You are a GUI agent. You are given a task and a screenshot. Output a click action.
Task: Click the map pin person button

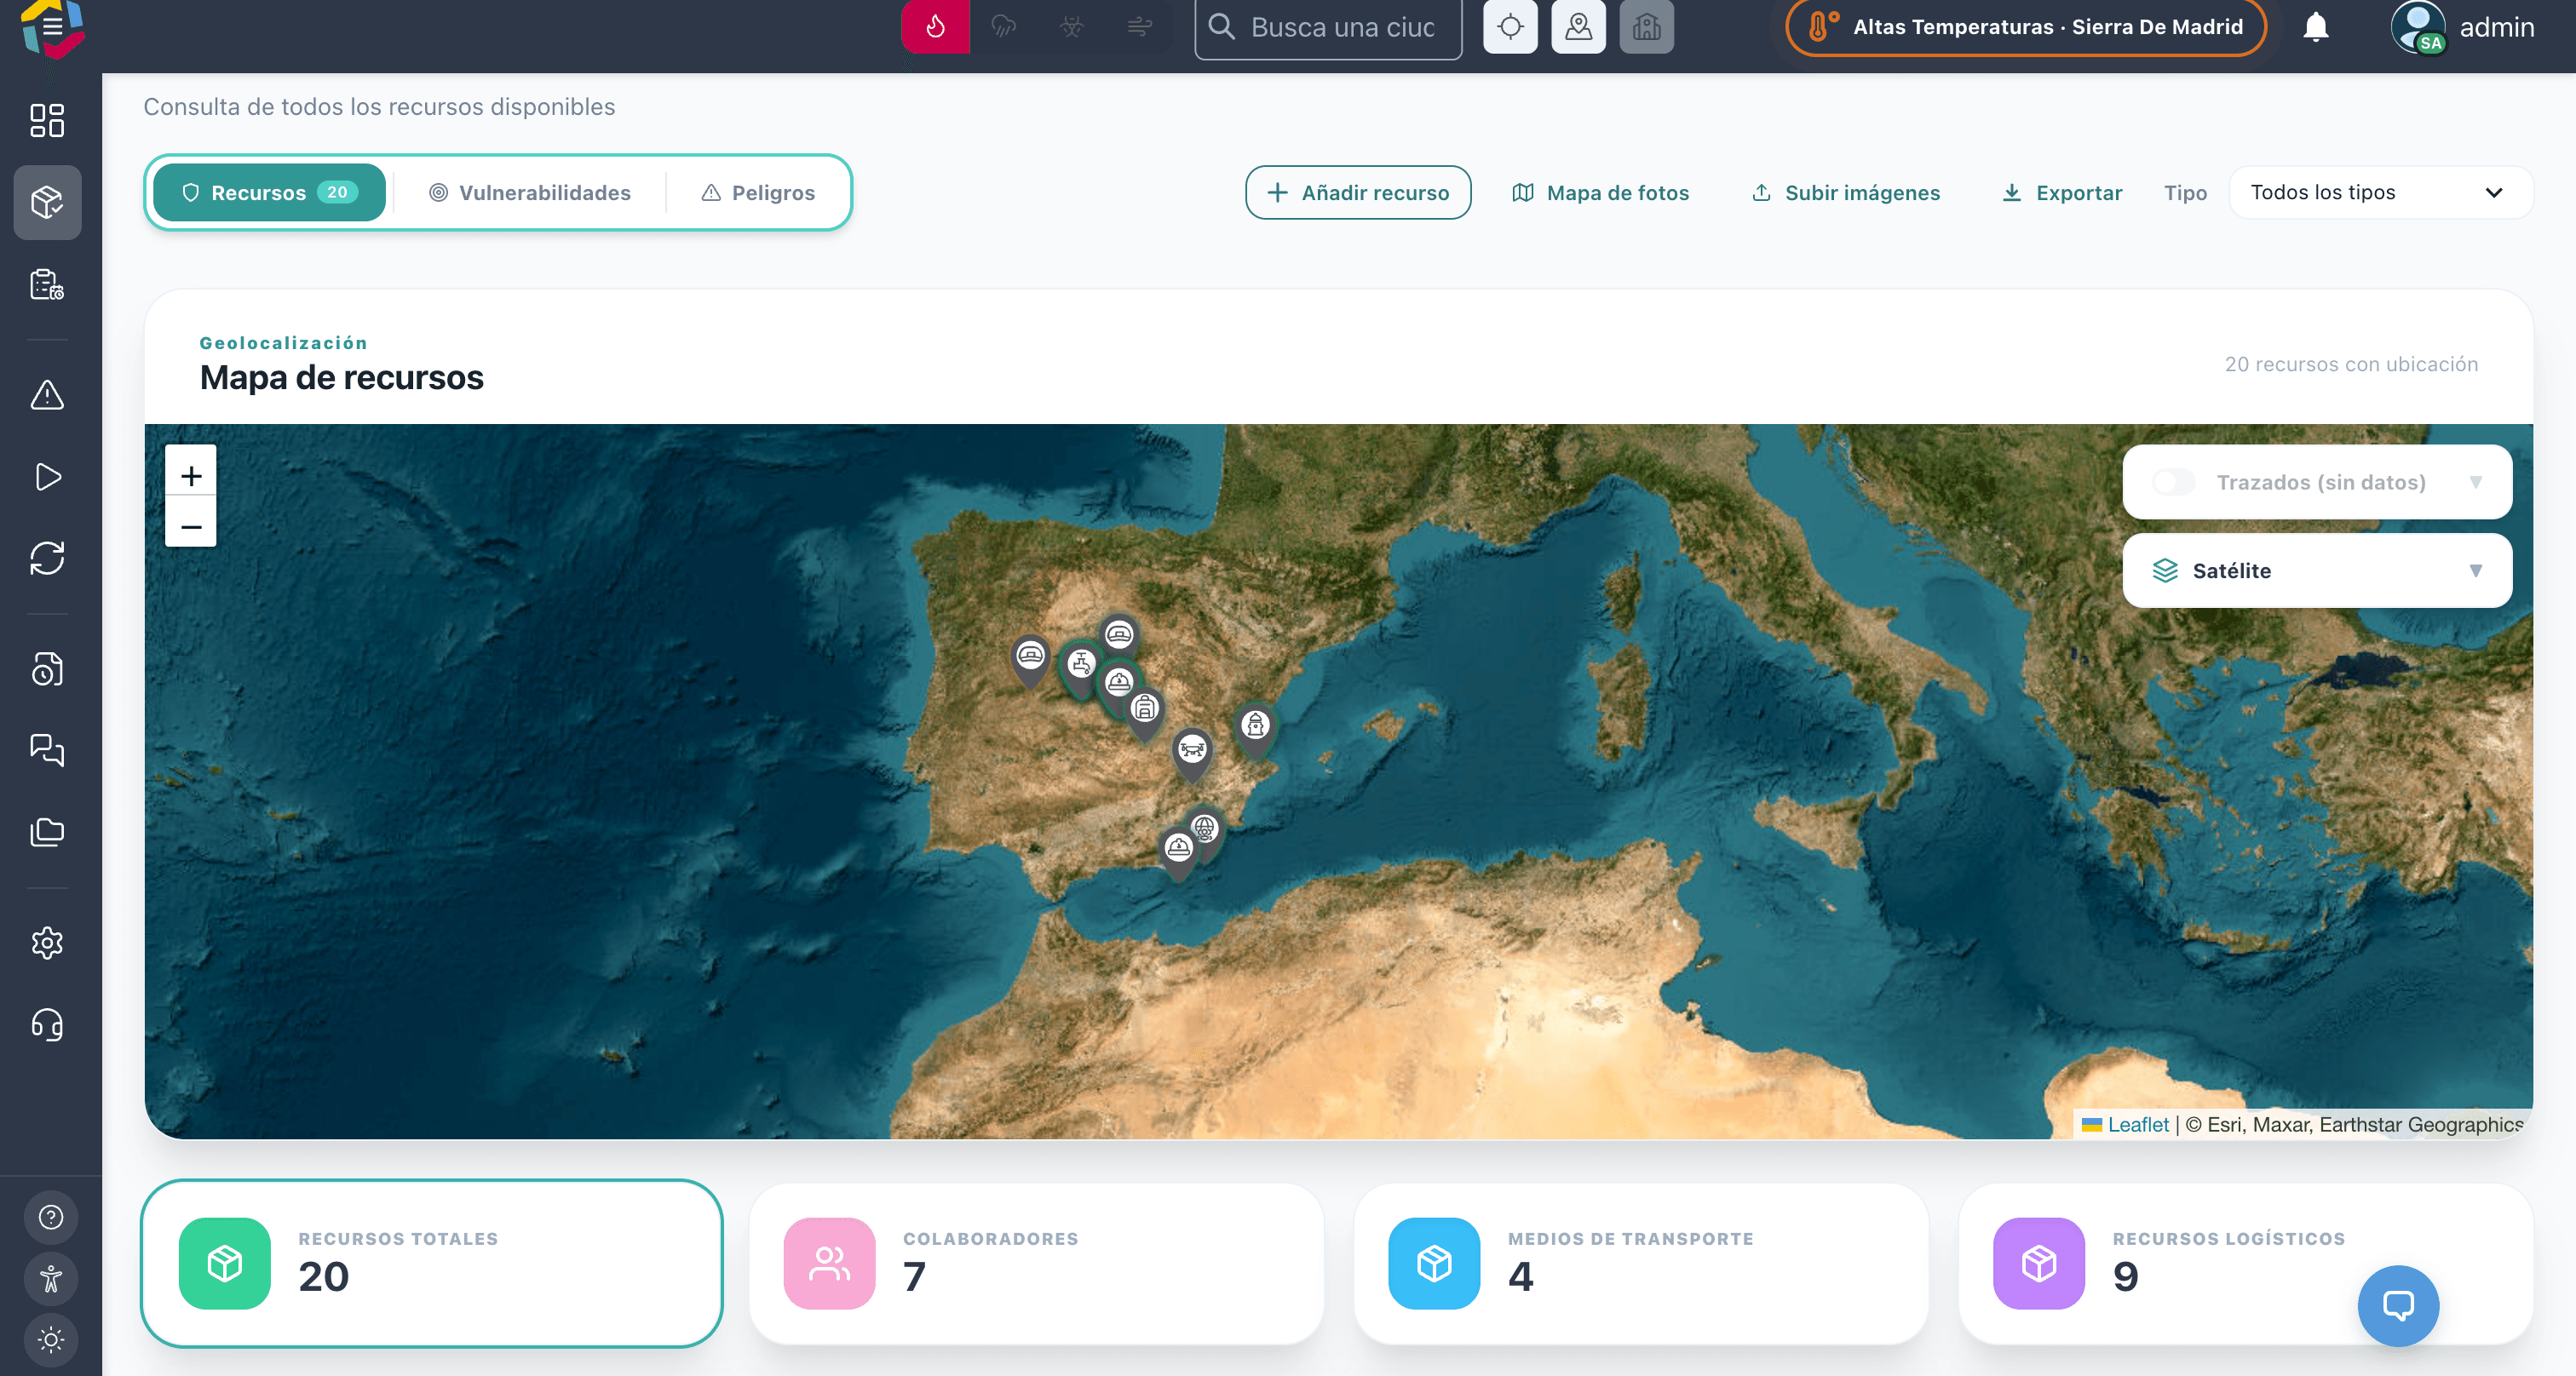[1578, 27]
